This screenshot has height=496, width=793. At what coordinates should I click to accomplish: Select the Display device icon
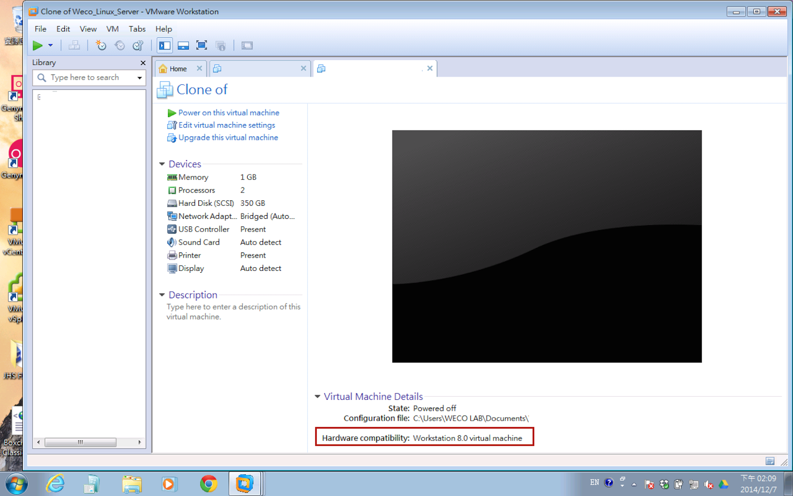172,268
